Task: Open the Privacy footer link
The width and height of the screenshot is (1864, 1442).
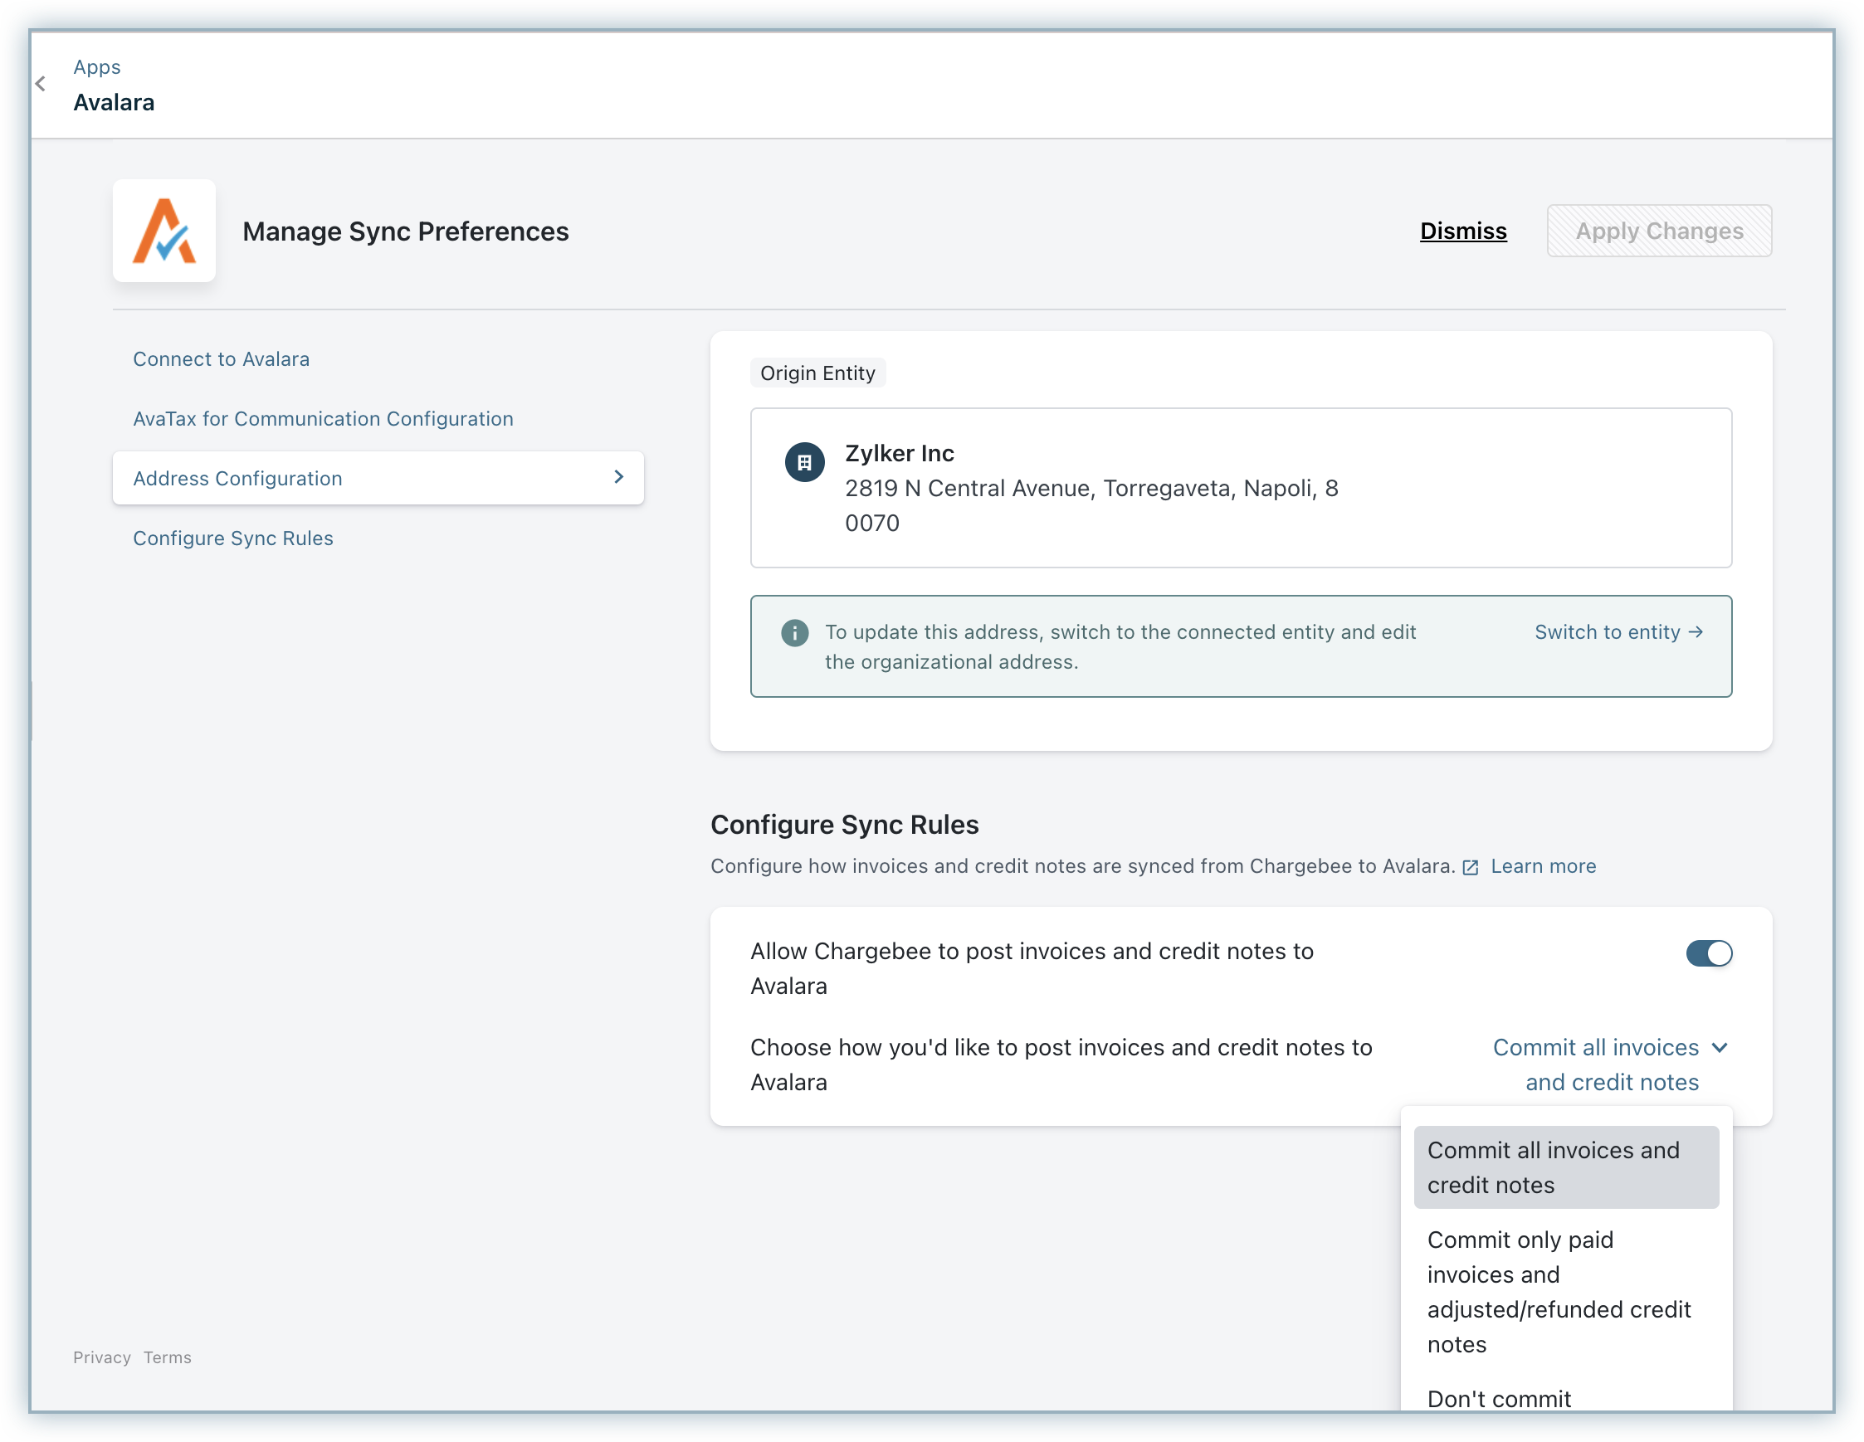Action: 101,1357
